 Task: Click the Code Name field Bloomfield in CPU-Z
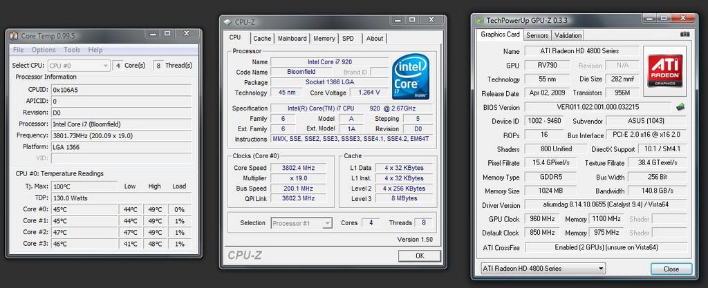click(x=301, y=72)
